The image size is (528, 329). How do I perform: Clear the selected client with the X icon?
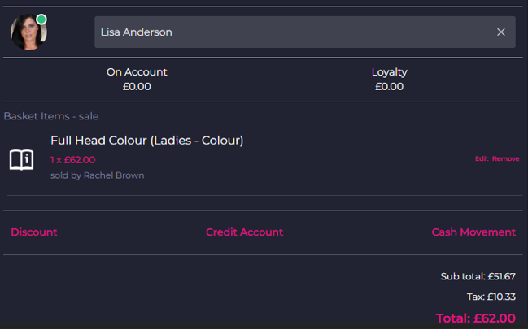(501, 32)
